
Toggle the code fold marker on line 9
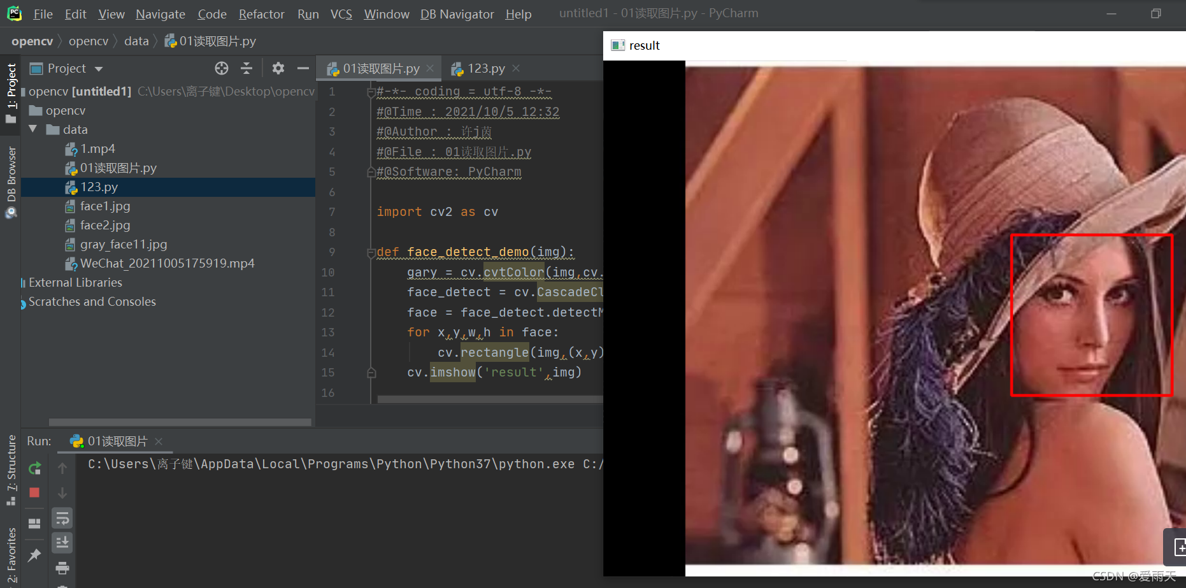tap(371, 252)
